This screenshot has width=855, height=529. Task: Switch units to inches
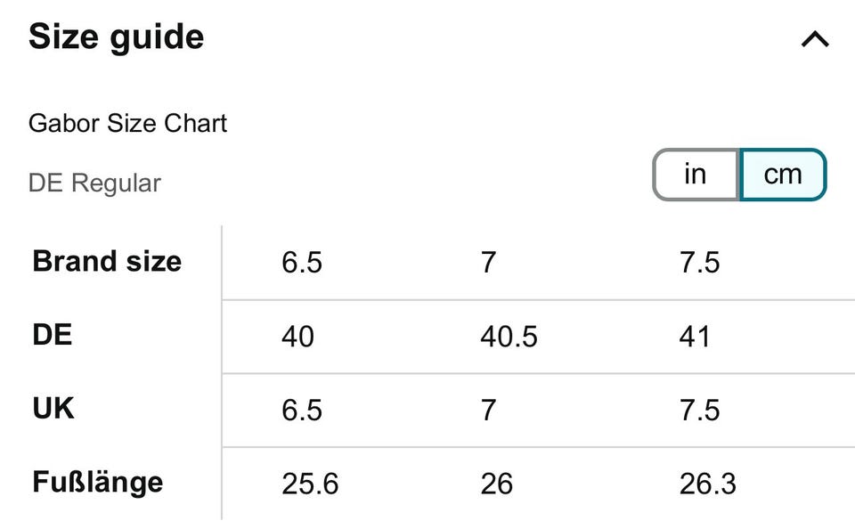pos(696,174)
